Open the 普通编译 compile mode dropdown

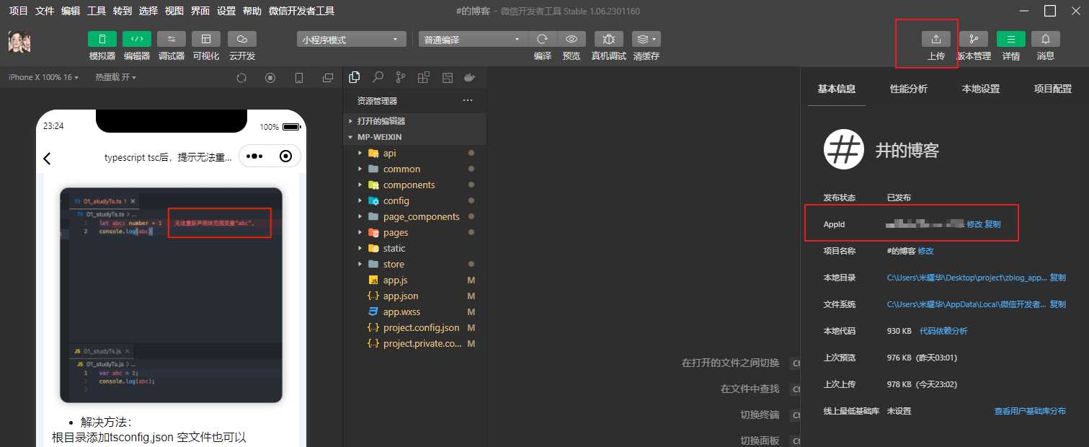pyautogui.click(x=472, y=39)
